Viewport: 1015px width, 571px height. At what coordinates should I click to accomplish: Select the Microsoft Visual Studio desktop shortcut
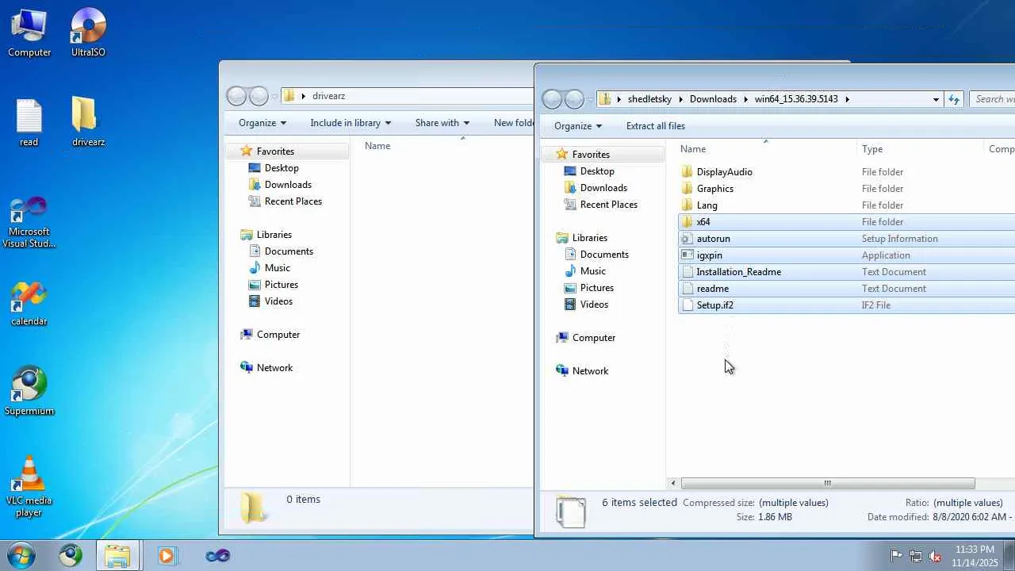coord(29,222)
